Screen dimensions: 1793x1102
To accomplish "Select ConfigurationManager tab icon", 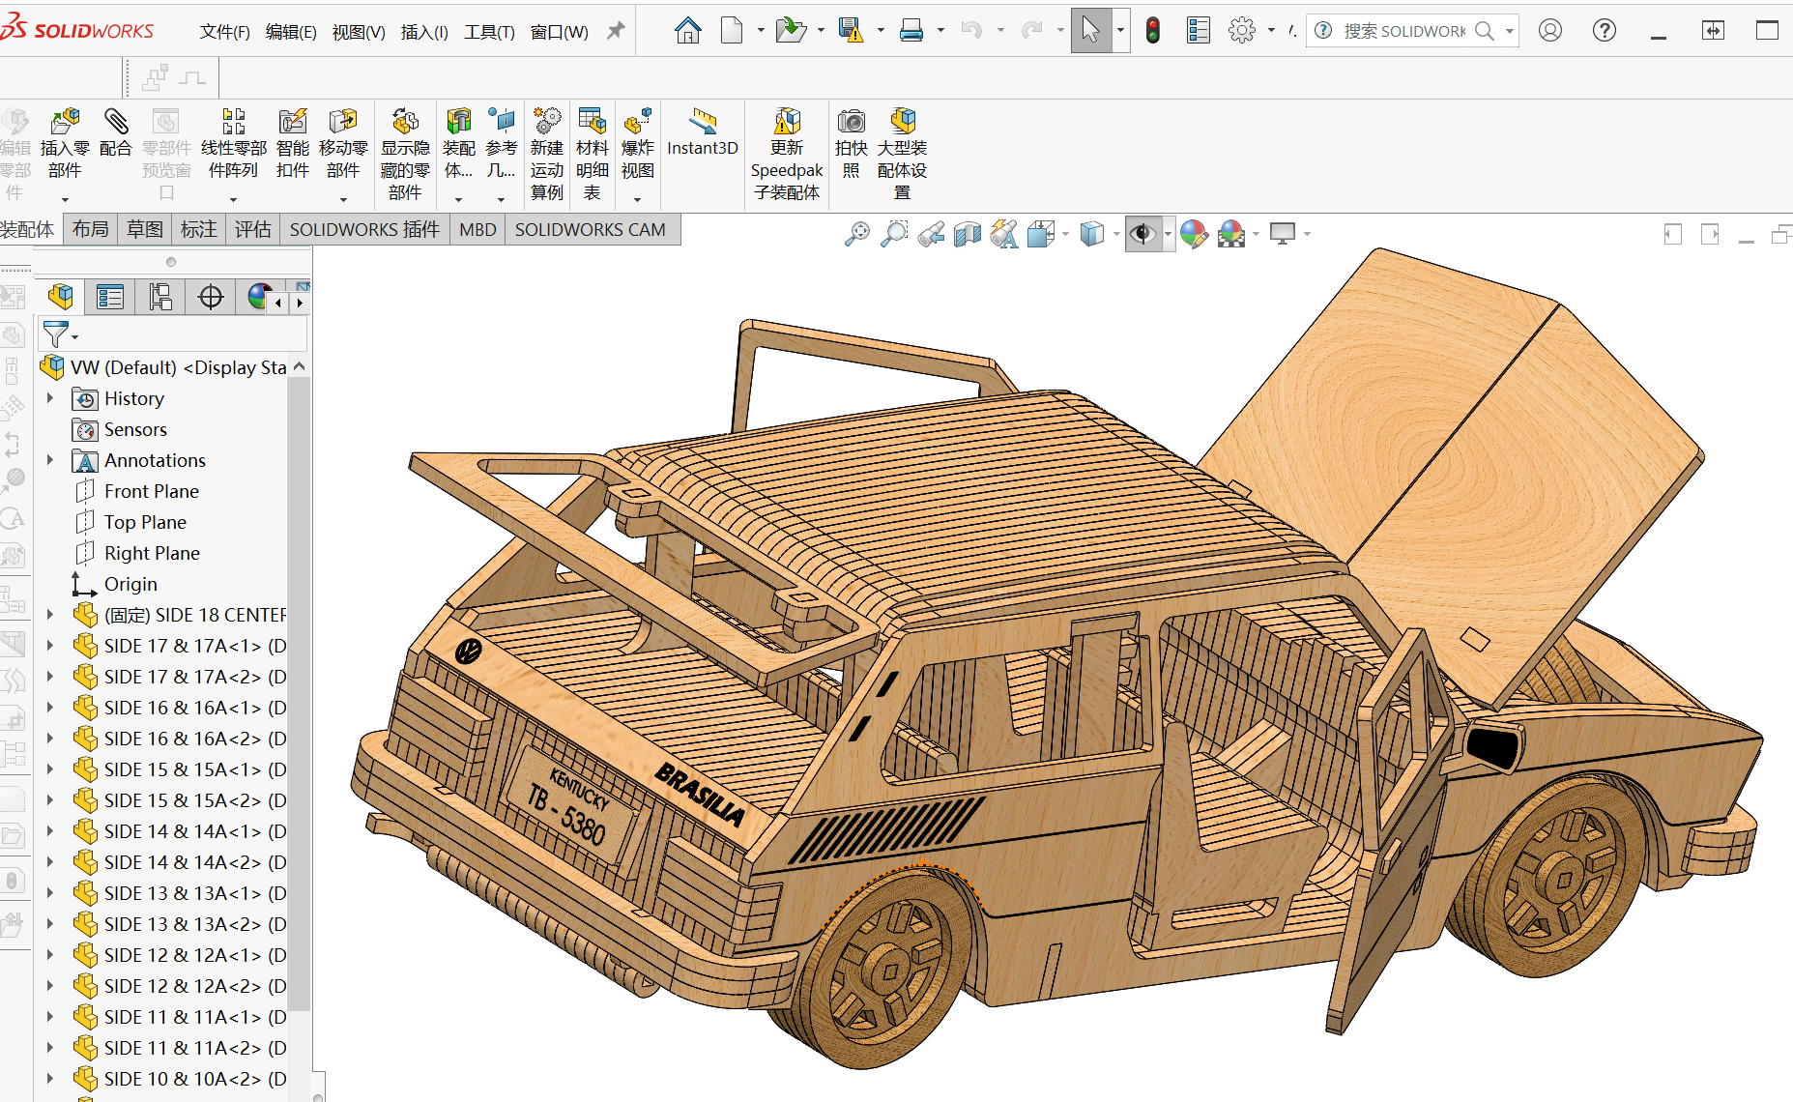I will click(160, 297).
